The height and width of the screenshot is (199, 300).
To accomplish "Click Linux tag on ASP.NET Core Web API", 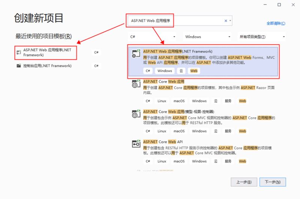I will pos(162,162).
